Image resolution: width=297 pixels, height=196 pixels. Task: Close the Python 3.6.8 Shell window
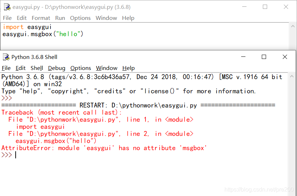pos(285,57)
